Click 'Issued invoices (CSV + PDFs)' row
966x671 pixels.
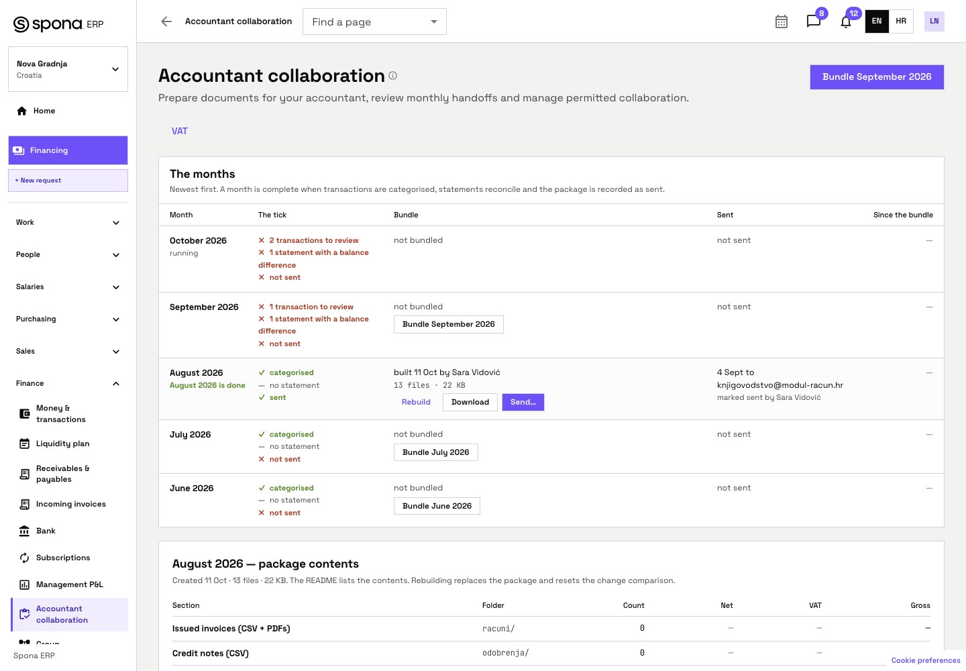click(x=551, y=629)
